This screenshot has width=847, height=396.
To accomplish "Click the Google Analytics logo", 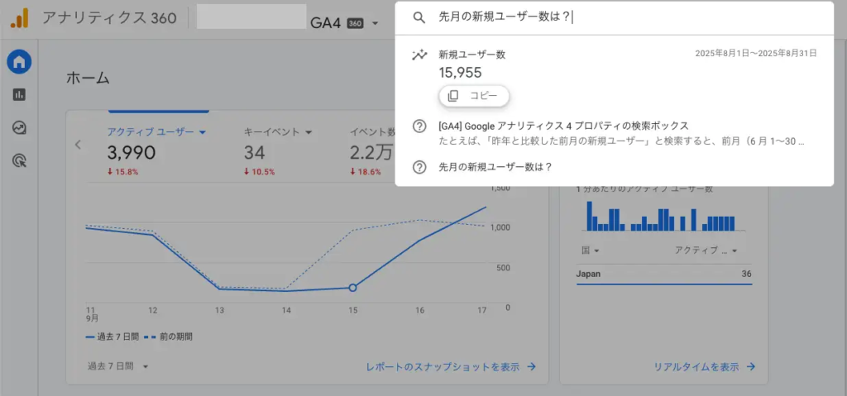I will point(19,17).
